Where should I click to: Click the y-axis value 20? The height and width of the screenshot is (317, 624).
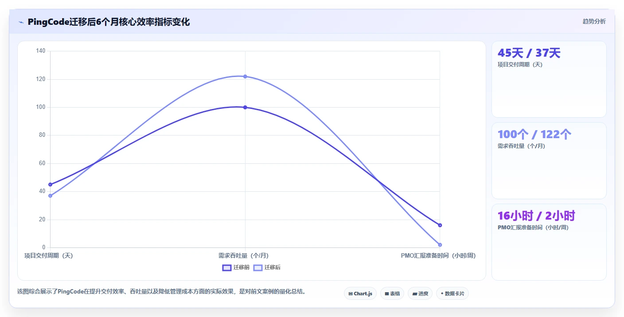point(42,220)
